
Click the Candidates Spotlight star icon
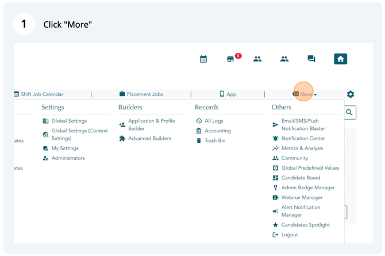point(275,225)
